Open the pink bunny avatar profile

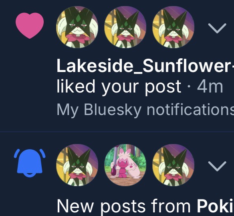(x=125, y=165)
